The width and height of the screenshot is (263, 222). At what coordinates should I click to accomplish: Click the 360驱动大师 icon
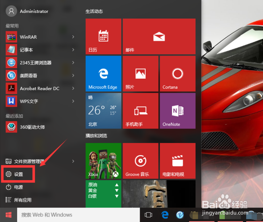click(x=12, y=127)
